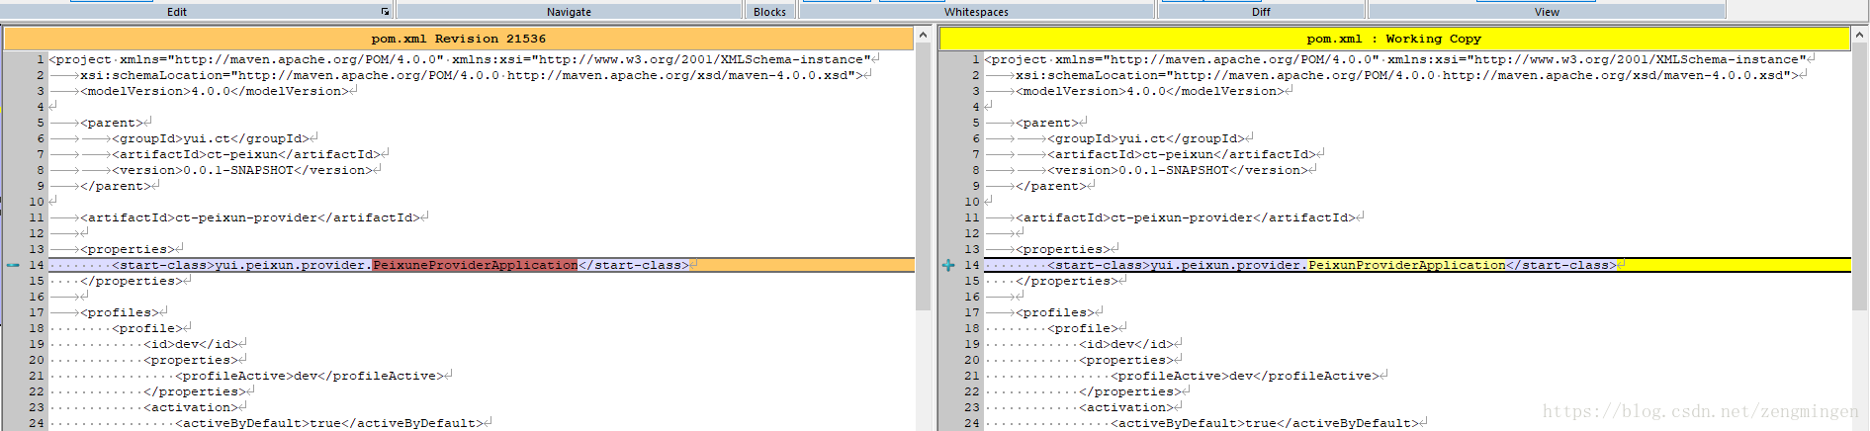The width and height of the screenshot is (1870, 431).
Task: Click 'xsi:schemaLocation' line in Revision 21536 pane
Action: [x=472, y=75]
